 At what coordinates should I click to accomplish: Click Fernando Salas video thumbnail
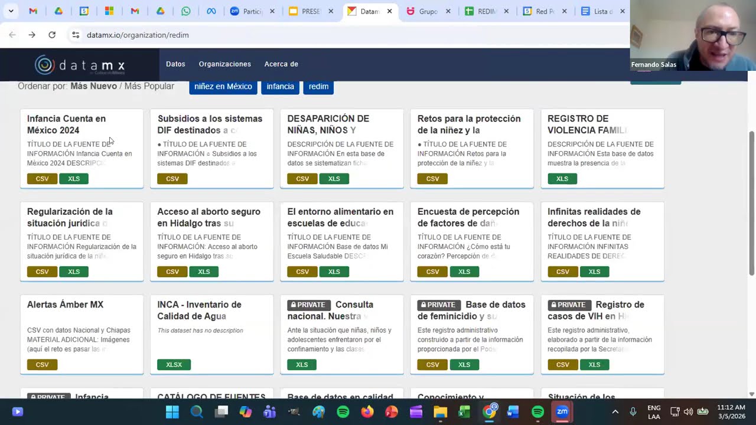693,35
